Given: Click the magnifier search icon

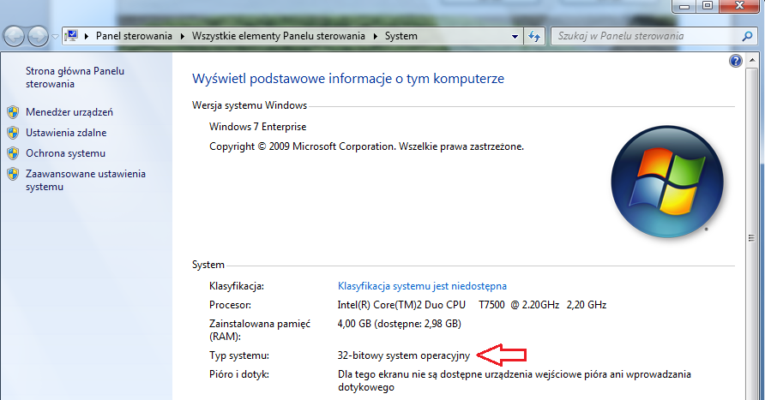Looking at the screenshot, I should pos(747,36).
